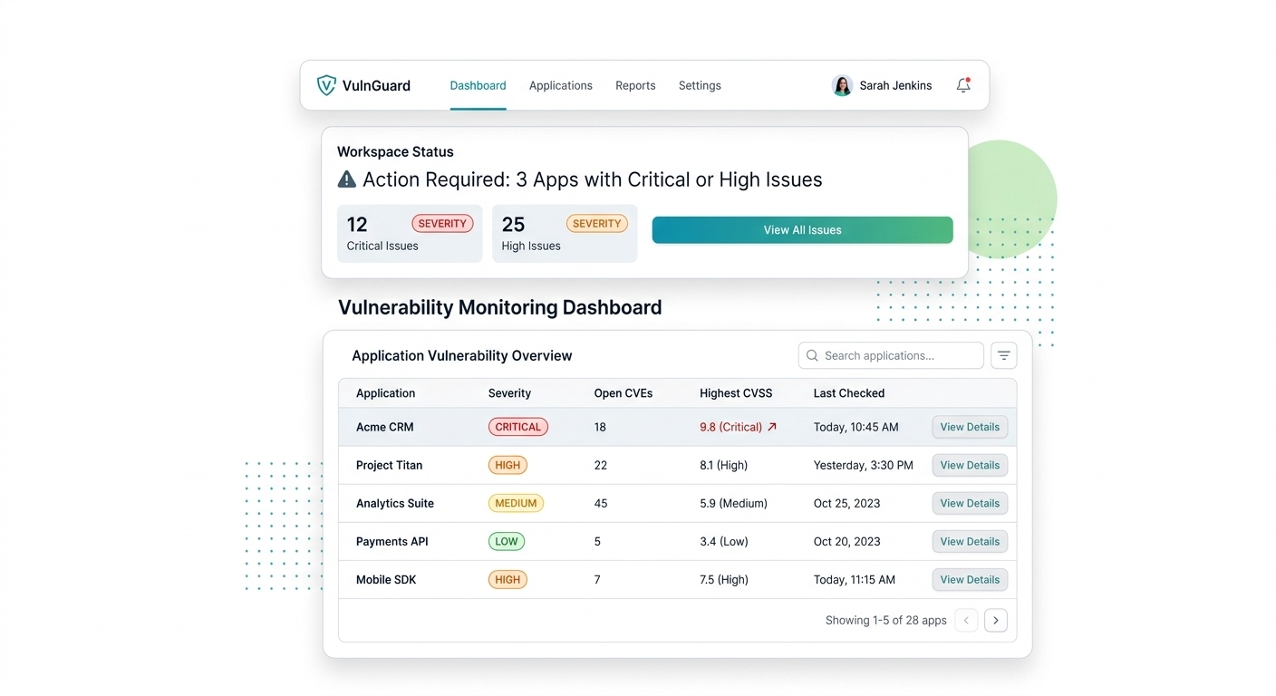
Task: Click the 25 High Issues card
Action: pos(565,234)
